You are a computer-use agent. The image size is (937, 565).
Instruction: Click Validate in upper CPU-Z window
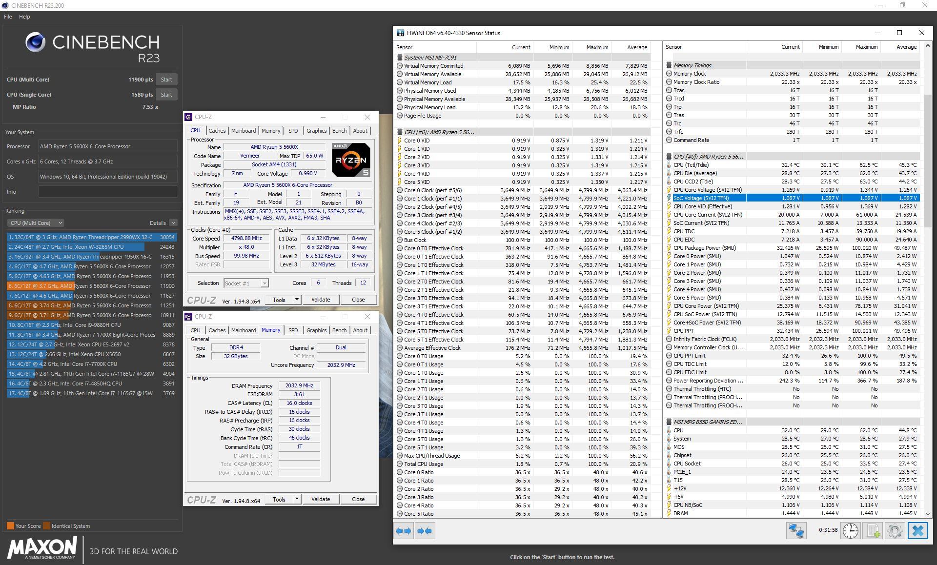pyautogui.click(x=321, y=300)
